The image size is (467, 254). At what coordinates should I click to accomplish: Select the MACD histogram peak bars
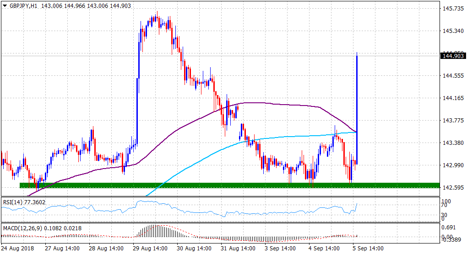pyautogui.click(x=155, y=231)
